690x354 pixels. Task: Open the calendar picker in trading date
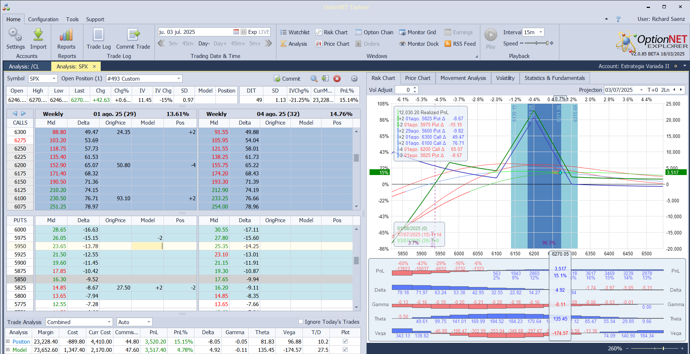(x=236, y=32)
